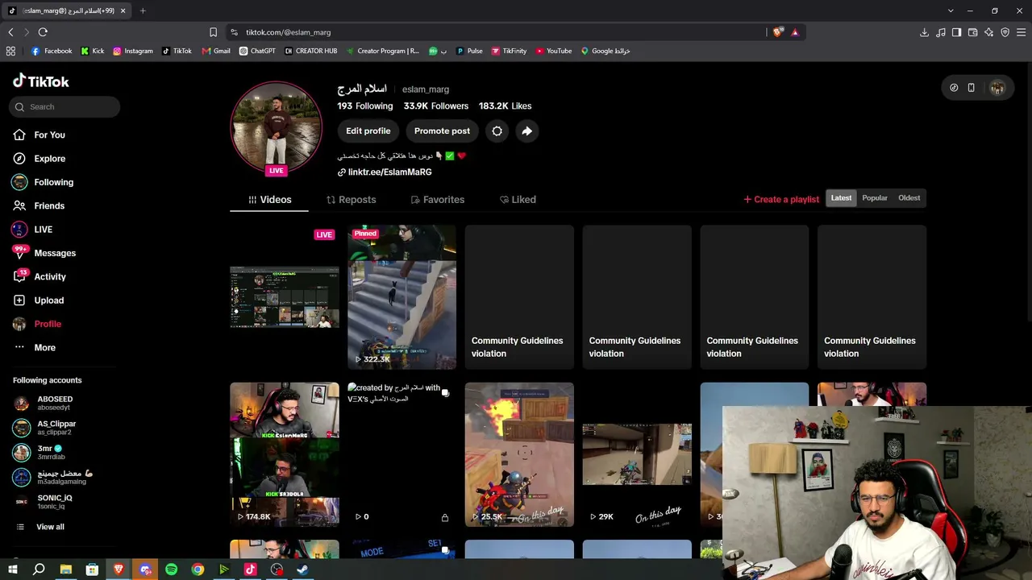This screenshot has width=1032, height=580.
Task: Open ABOSEED following account
Action: pos(55,403)
